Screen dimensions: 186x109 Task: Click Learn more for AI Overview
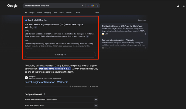(142, 20)
